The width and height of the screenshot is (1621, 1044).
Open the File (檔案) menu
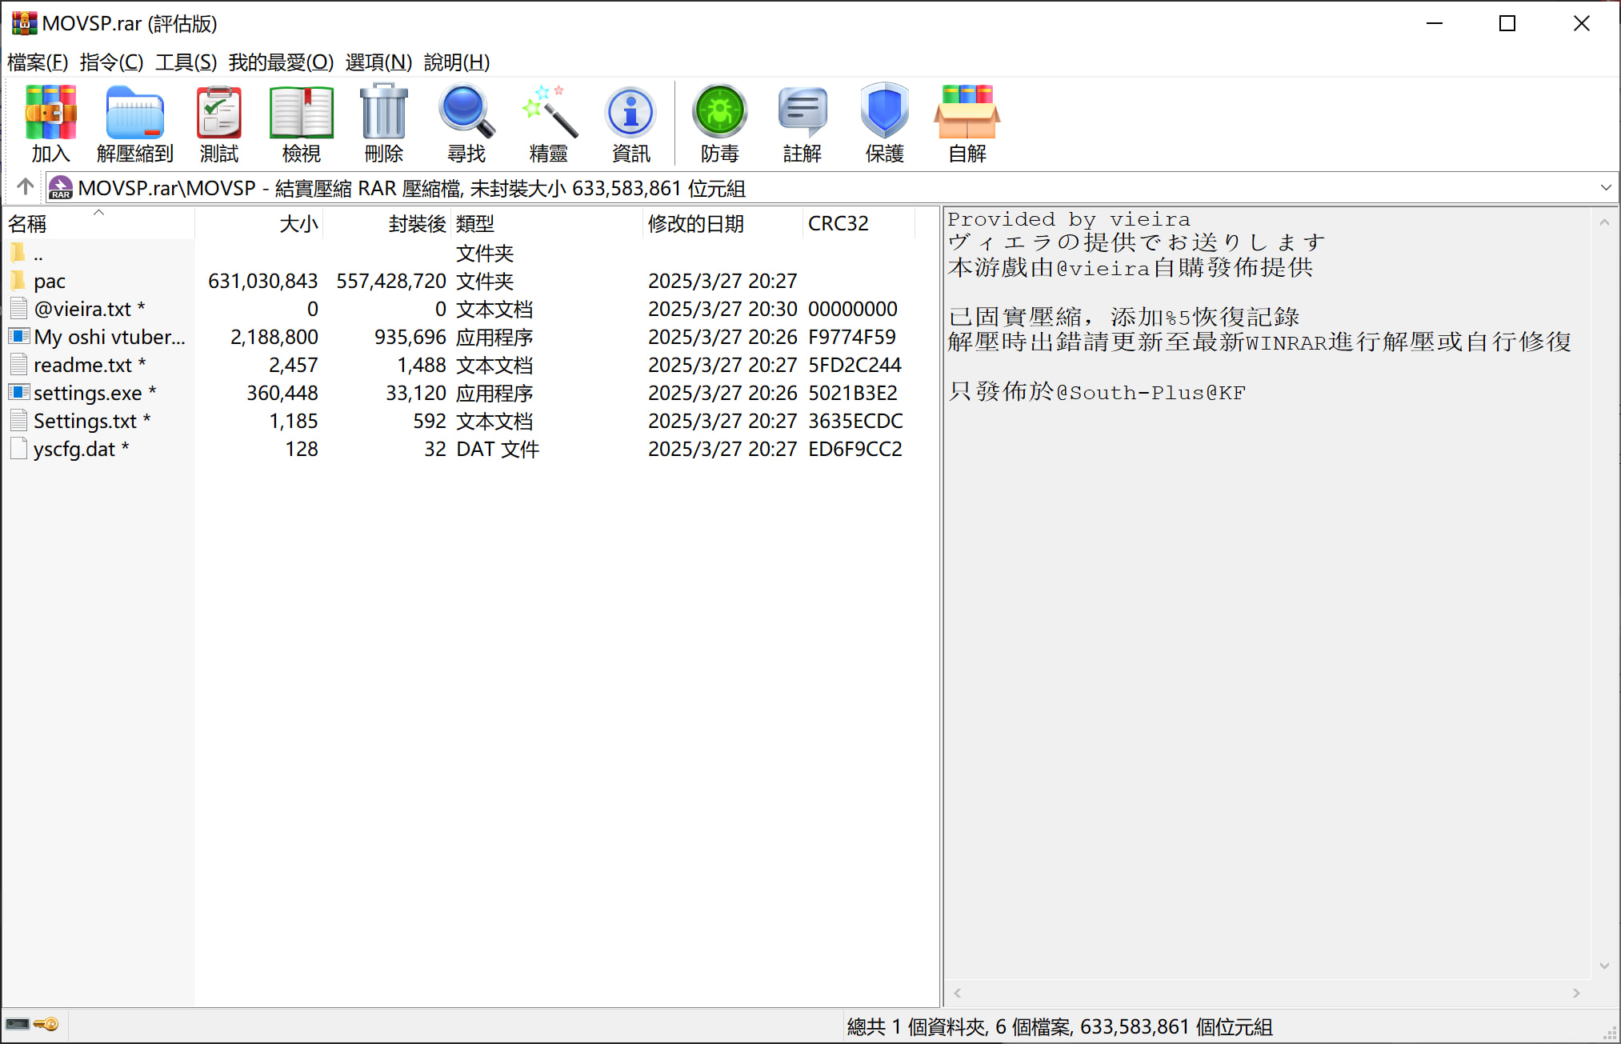pos(37,62)
